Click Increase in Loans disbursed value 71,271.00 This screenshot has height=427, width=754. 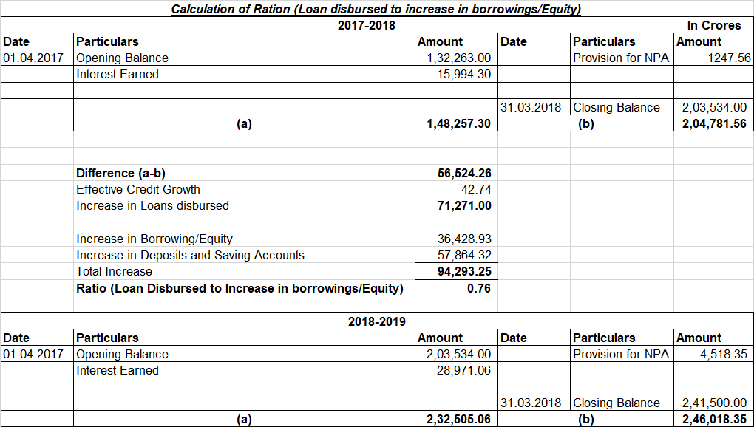[464, 206]
